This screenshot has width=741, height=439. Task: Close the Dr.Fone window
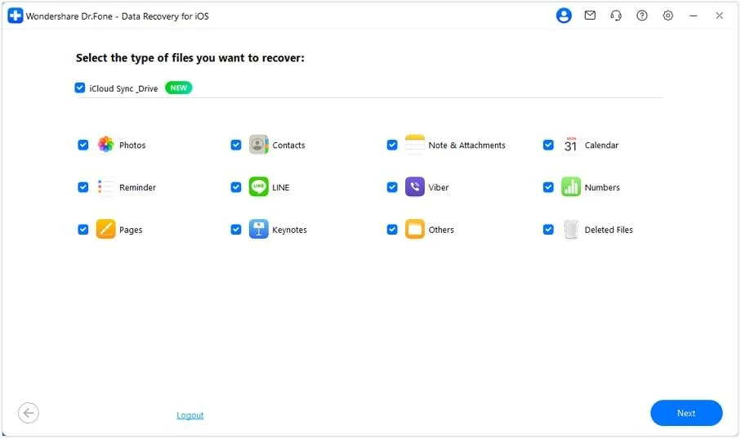tap(719, 16)
